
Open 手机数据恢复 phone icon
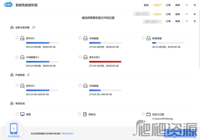point(14,129)
